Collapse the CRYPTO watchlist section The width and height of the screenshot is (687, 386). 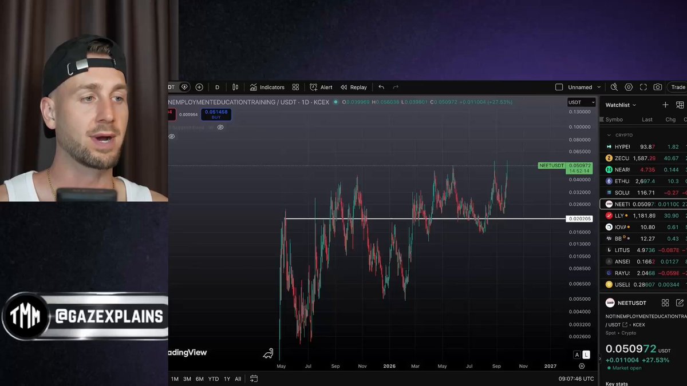(609, 135)
